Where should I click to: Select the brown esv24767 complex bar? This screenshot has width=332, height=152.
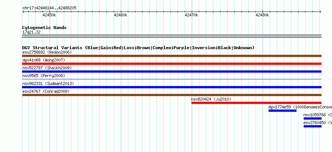172,95
